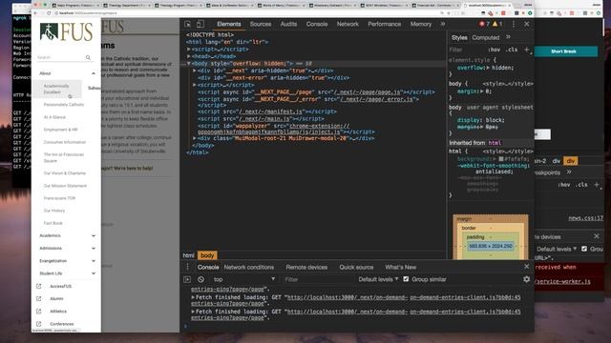Open the At A Glance link

54,117
